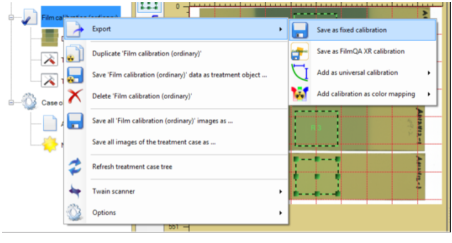Click the upper hammer tools icon in tree
The height and width of the screenshot is (243, 452).
(49, 59)
